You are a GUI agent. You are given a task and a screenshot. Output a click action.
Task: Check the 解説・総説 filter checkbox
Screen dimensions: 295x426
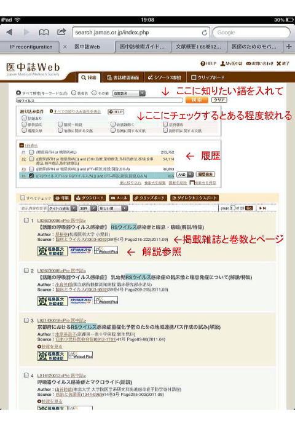[x=60, y=124]
